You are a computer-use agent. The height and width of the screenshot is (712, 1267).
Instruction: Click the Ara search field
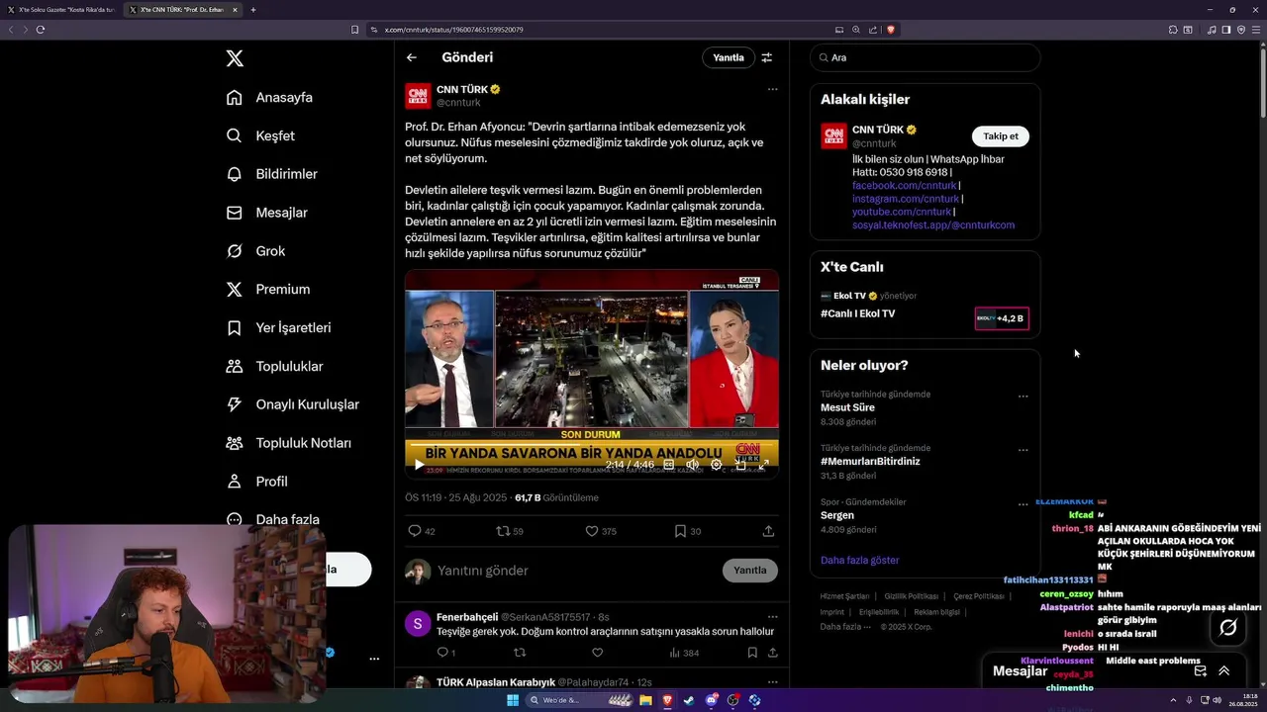926,57
